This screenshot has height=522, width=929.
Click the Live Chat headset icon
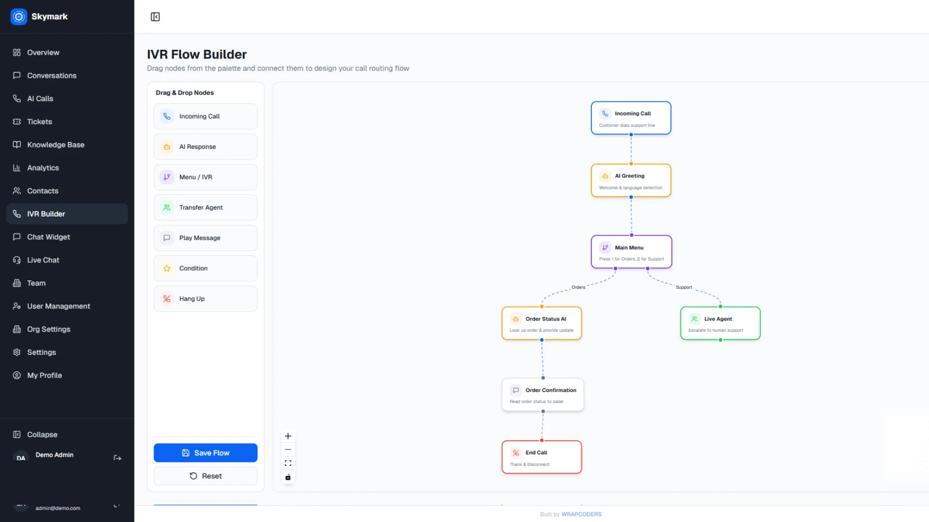(17, 260)
